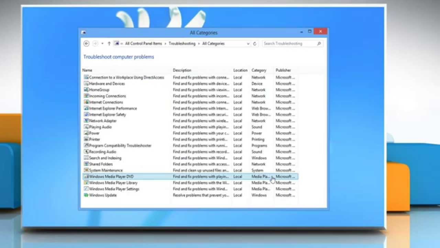Viewport: 440px width, 248px height.
Task: Click the Power category cell
Action: [x=256, y=133]
